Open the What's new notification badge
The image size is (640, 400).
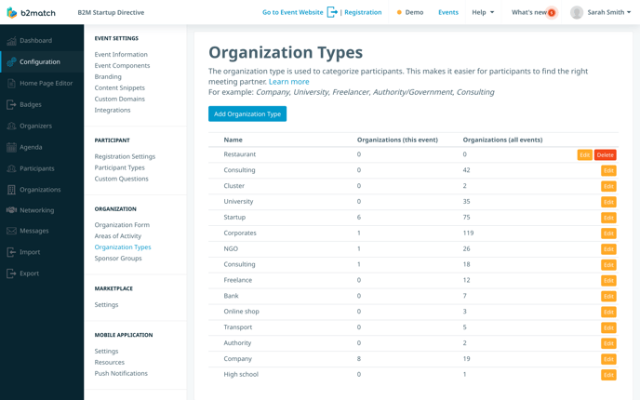(x=552, y=13)
